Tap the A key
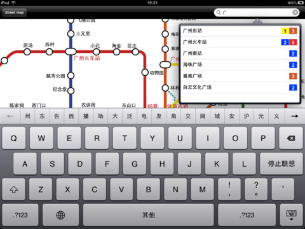This screenshot has height=229, width=305. pyautogui.click(x=25, y=163)
